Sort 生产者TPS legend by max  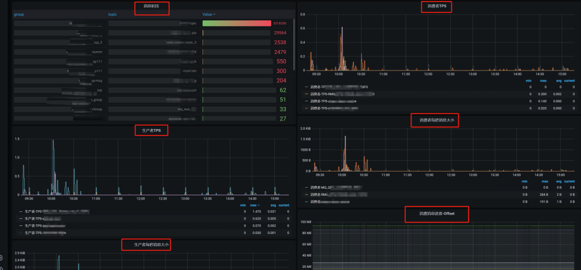click(x=253, y=205)
